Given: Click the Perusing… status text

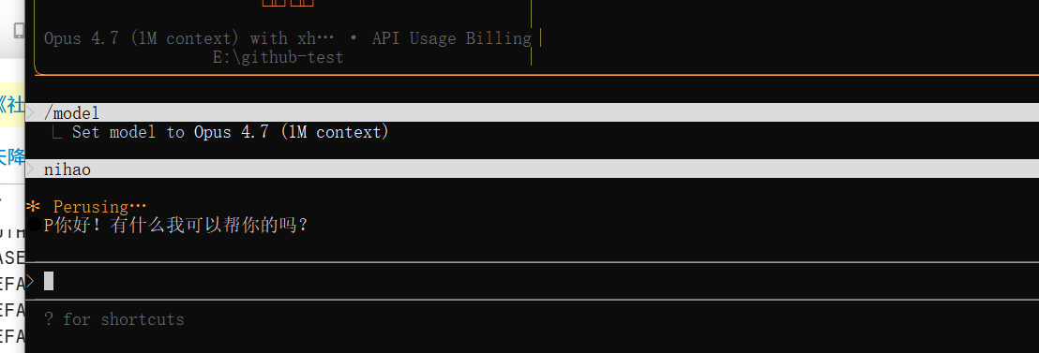Looking at the screenshot, I should coord(100,206).
